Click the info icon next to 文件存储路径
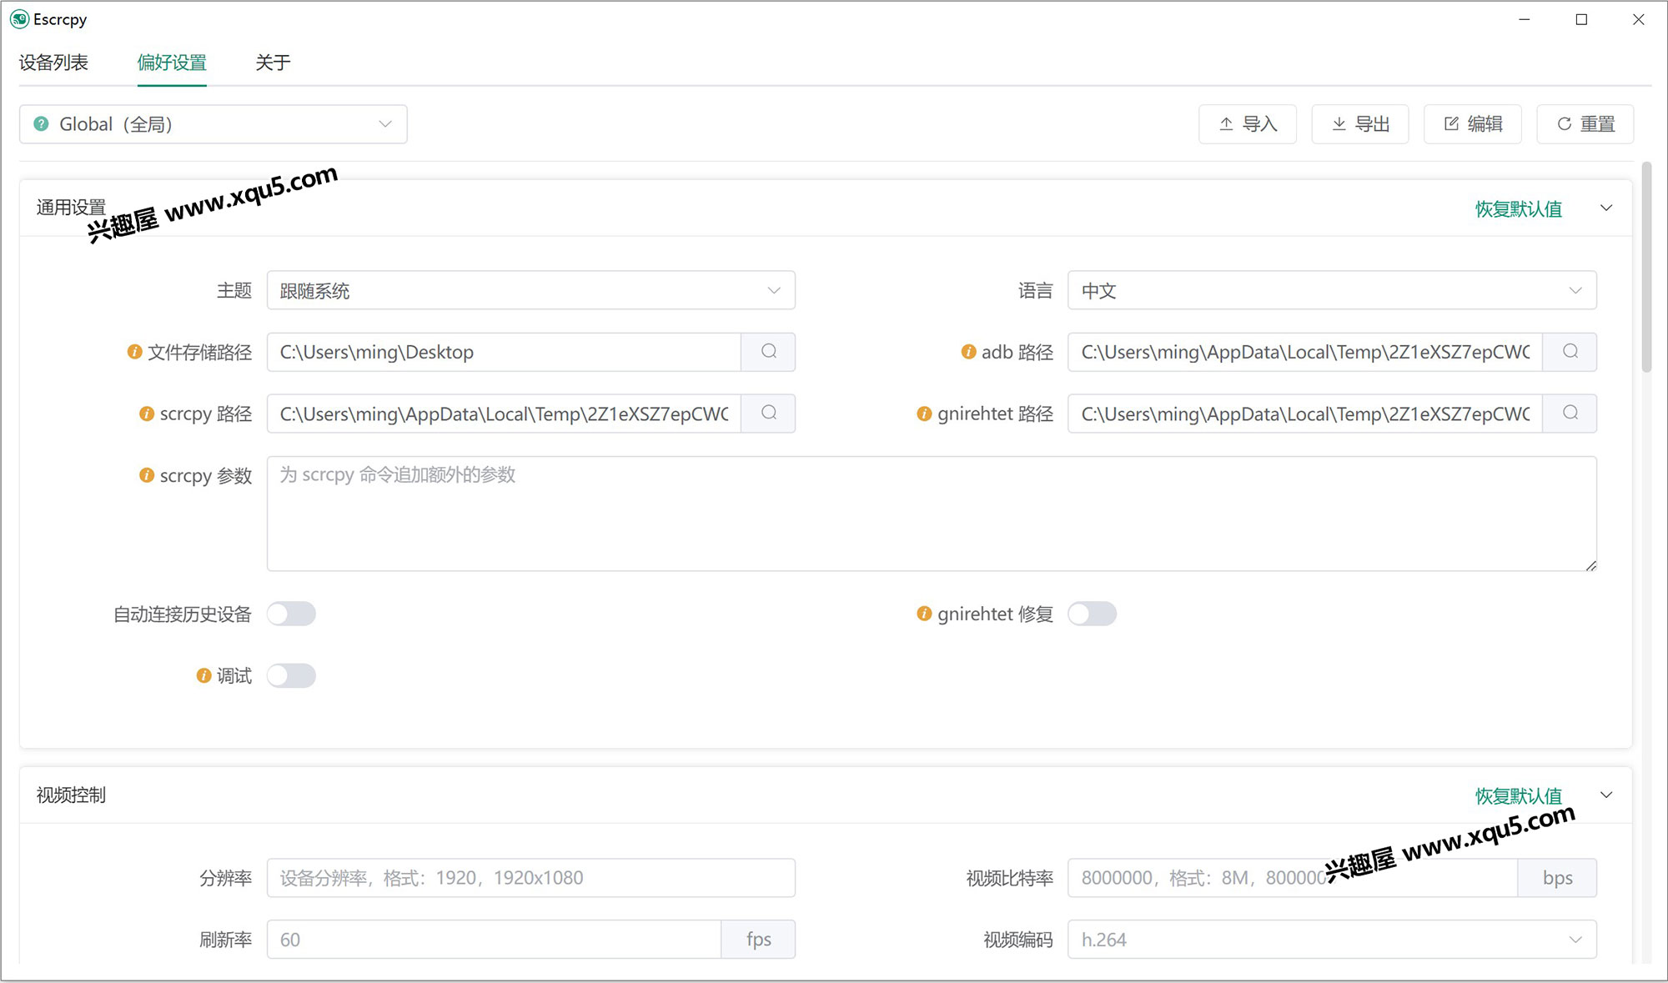1668x983 pixels. pyautogui.click(x=134, y=352)
